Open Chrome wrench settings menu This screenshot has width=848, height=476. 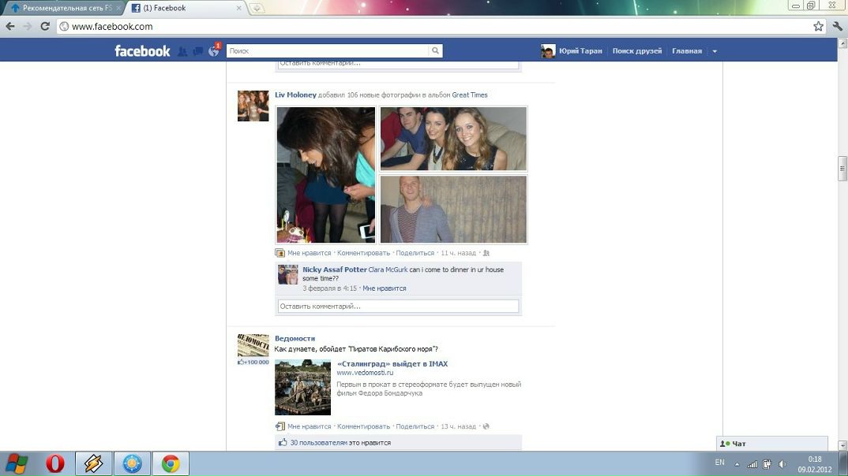[x=837, y=26]
